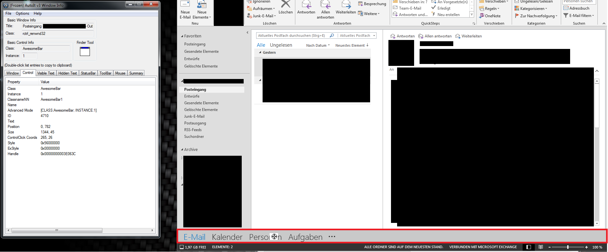The width and height of the screenshot is (608, 252).
Task: Click the Aktuelles Postfach durchsuchen search field
Action: pyautogui.click(x=292, y=36)
